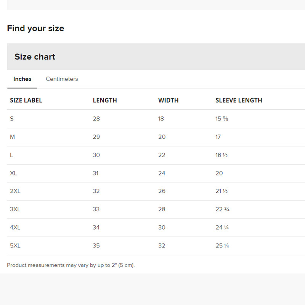Click the product measurements disclaimer text
305x305 pixels.
[71, 265]
